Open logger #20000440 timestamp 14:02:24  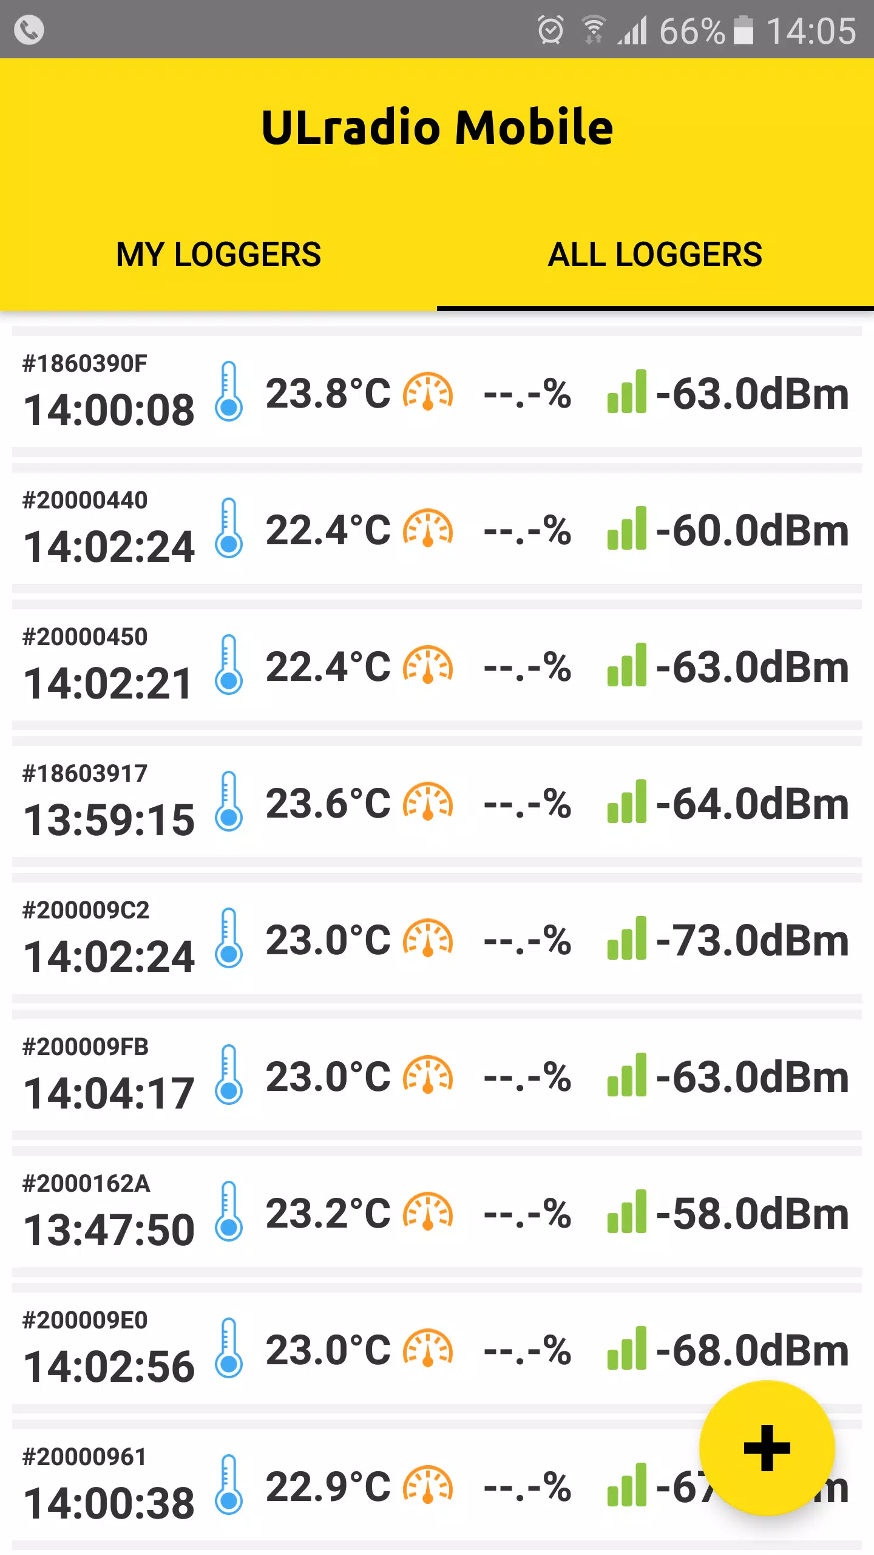click(x=109, y=547)
